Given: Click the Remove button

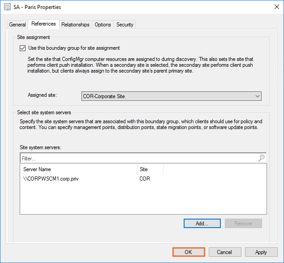Looking at the screenshot, I should [x=243, y=223].
